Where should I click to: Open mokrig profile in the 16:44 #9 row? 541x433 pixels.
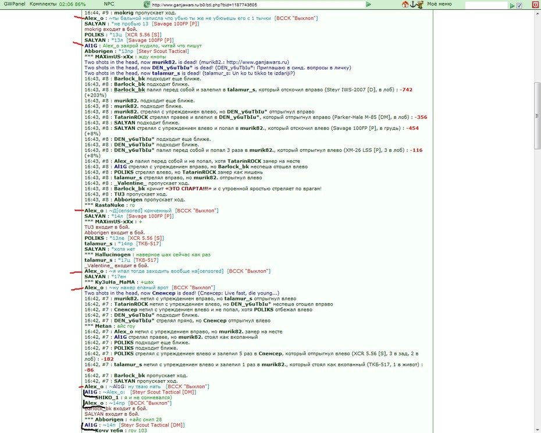pyautogui.click(x=123, y=13)
